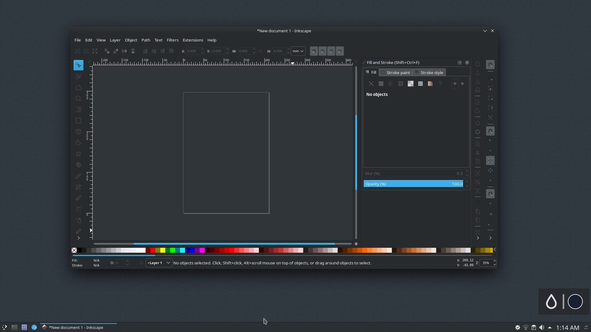The image size is (591, 332).
Task: Expand commands bar overflow chevron
Action: click(478, 238)
